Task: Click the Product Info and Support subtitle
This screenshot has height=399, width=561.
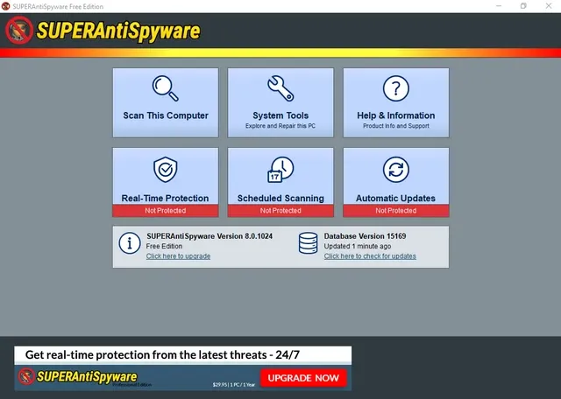Action: coord(396,126)
